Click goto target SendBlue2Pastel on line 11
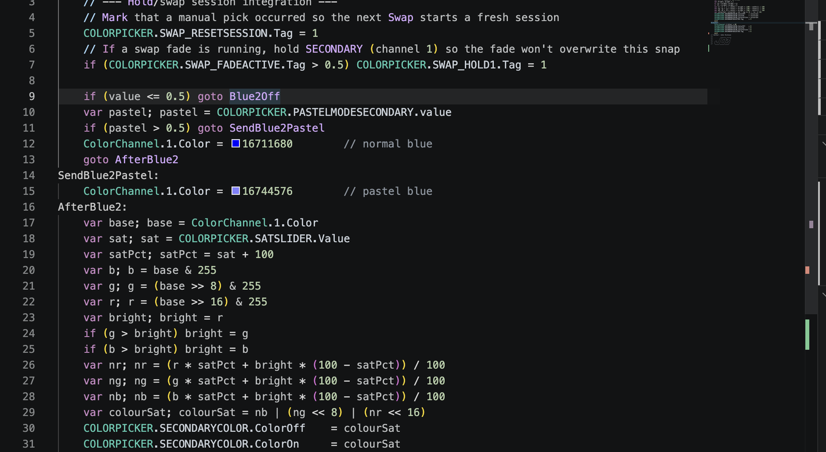826x452 pixels. click(277, 128)
